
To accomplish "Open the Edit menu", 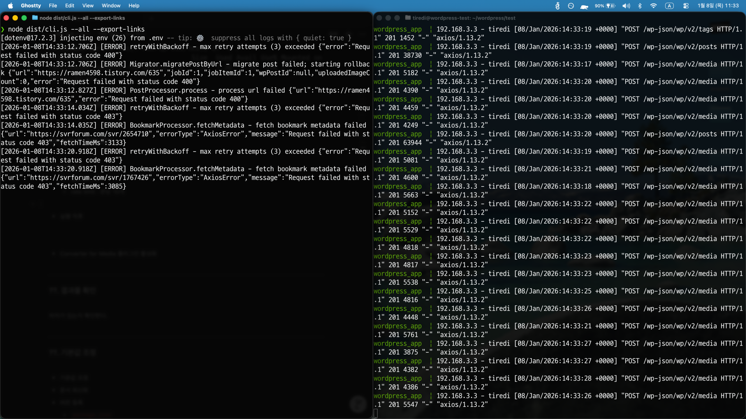I will (70, 6).
